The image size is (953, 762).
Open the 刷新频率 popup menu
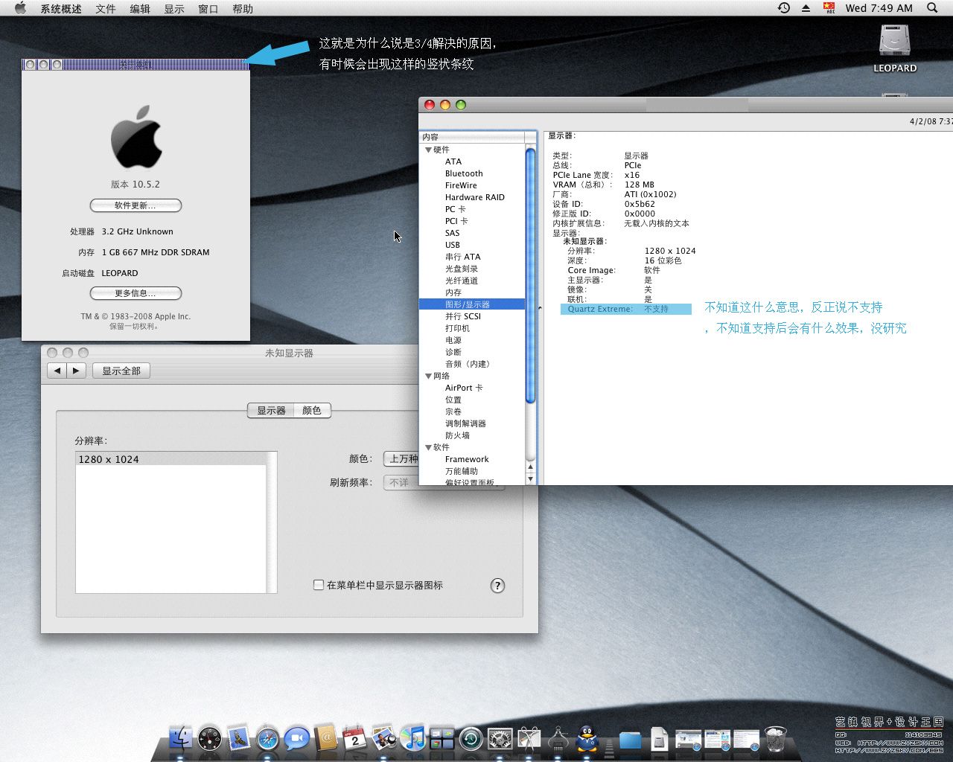pyautogui.click(x=401, y=482)
